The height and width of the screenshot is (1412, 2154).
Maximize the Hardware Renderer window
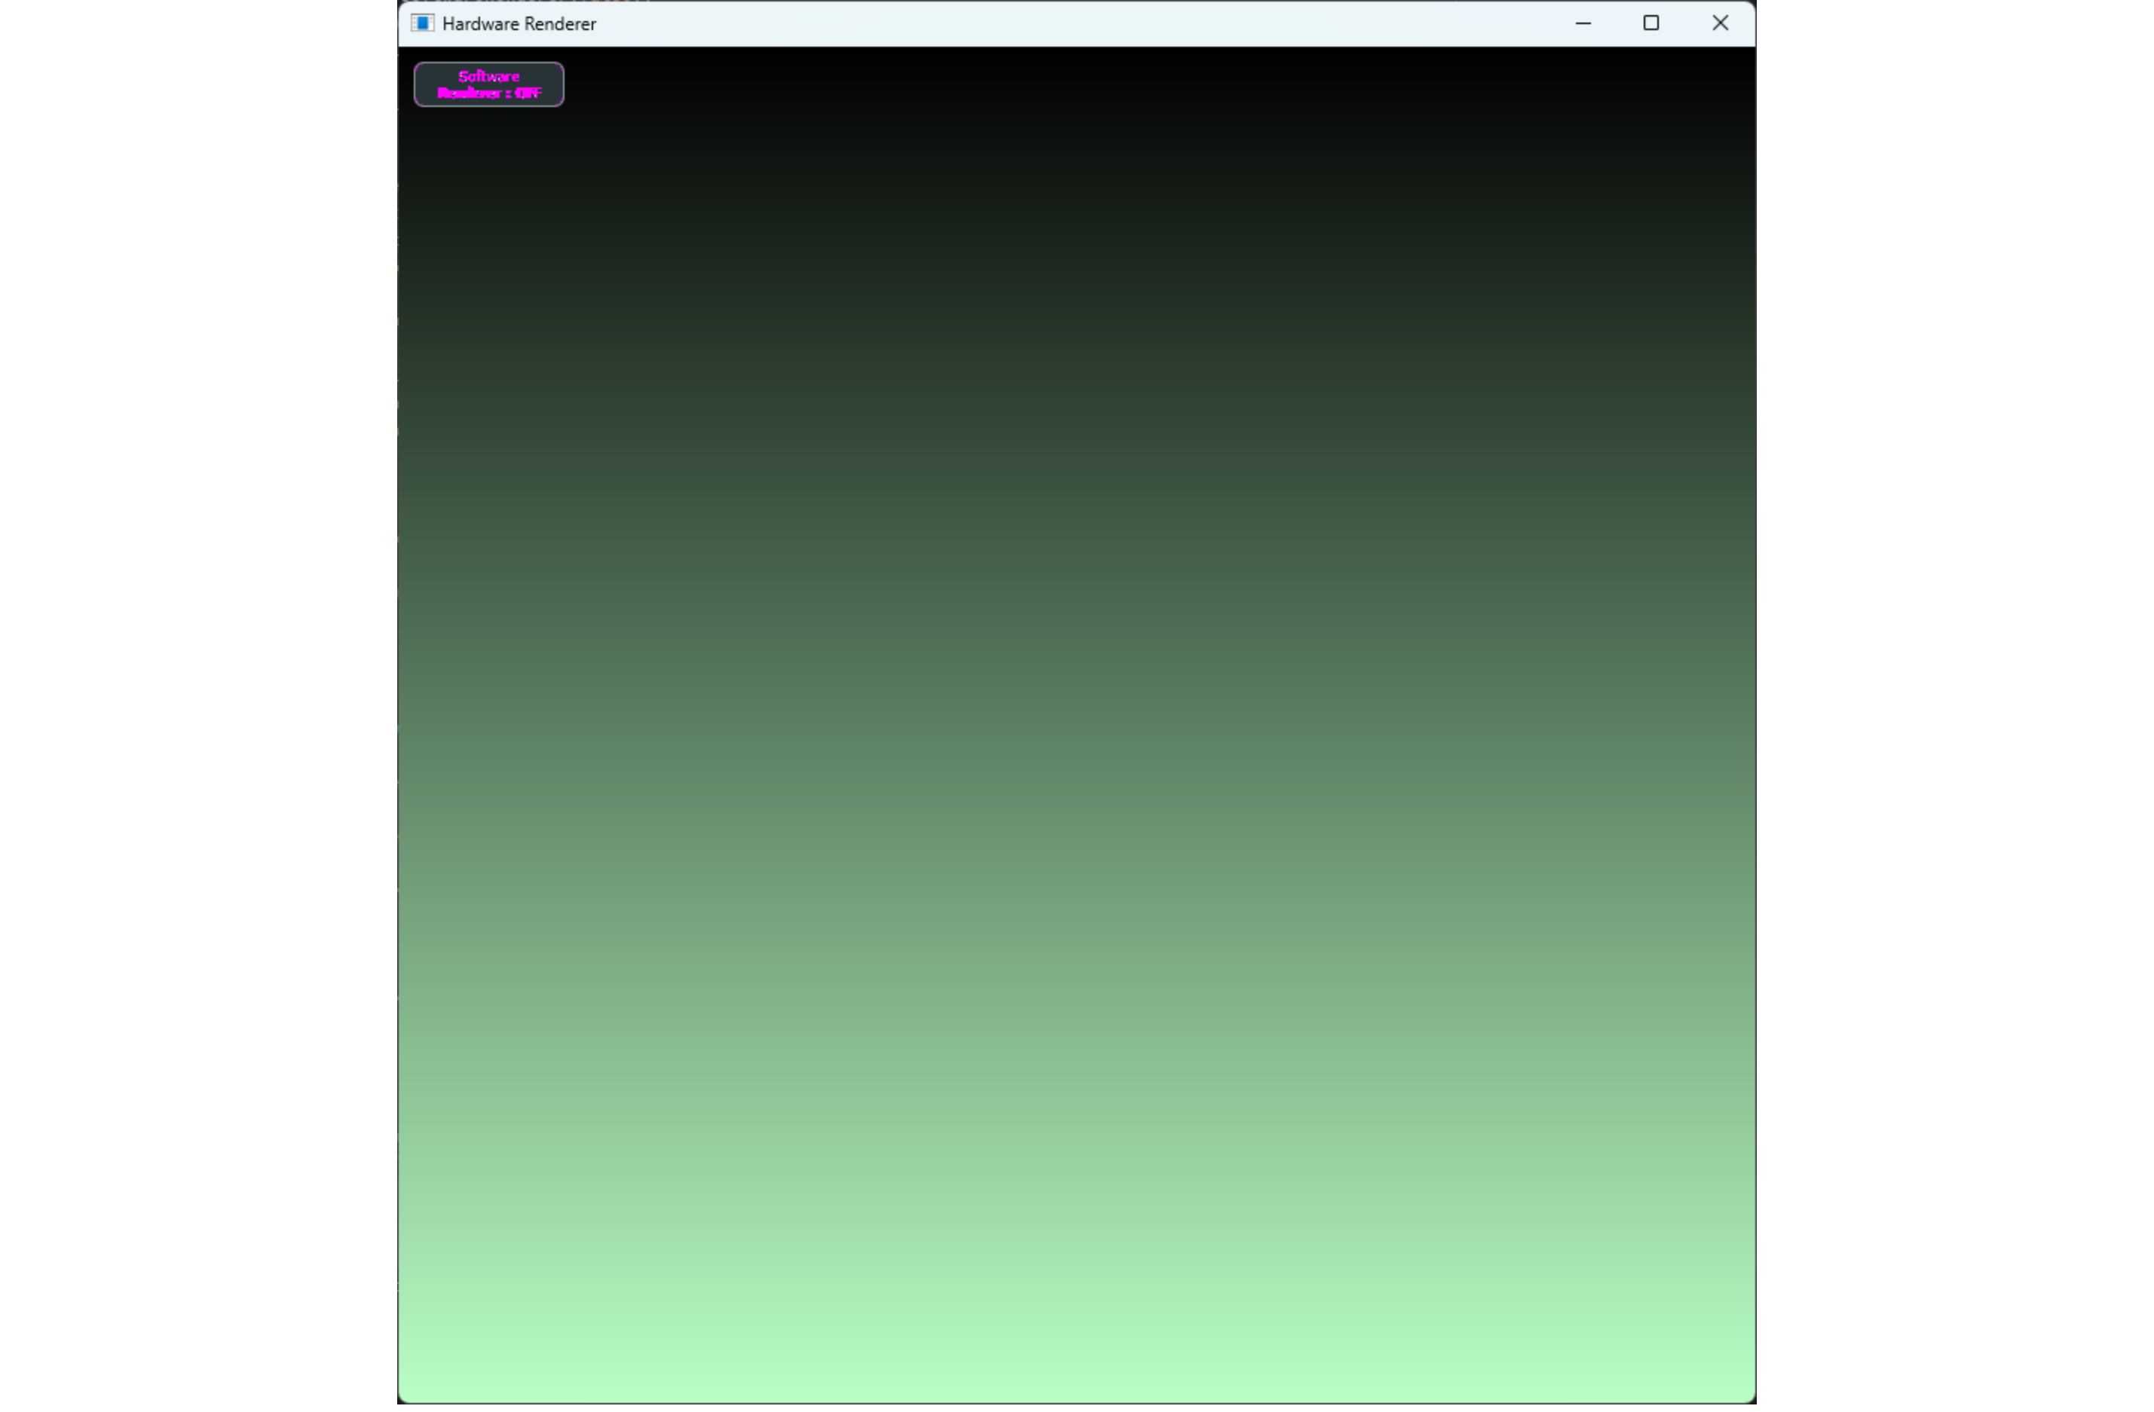[x=1651, y=23]
